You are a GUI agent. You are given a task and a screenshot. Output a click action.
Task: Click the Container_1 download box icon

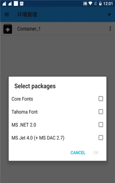(8, 29)
